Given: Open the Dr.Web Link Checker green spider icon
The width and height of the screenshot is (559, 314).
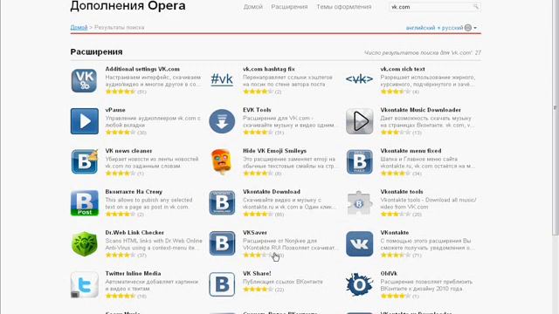Looking at the screenshot, I should 84,244.
